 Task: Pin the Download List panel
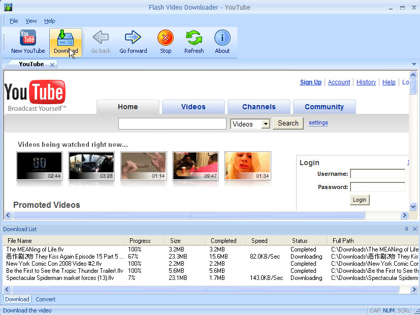[x=406, y=229]
